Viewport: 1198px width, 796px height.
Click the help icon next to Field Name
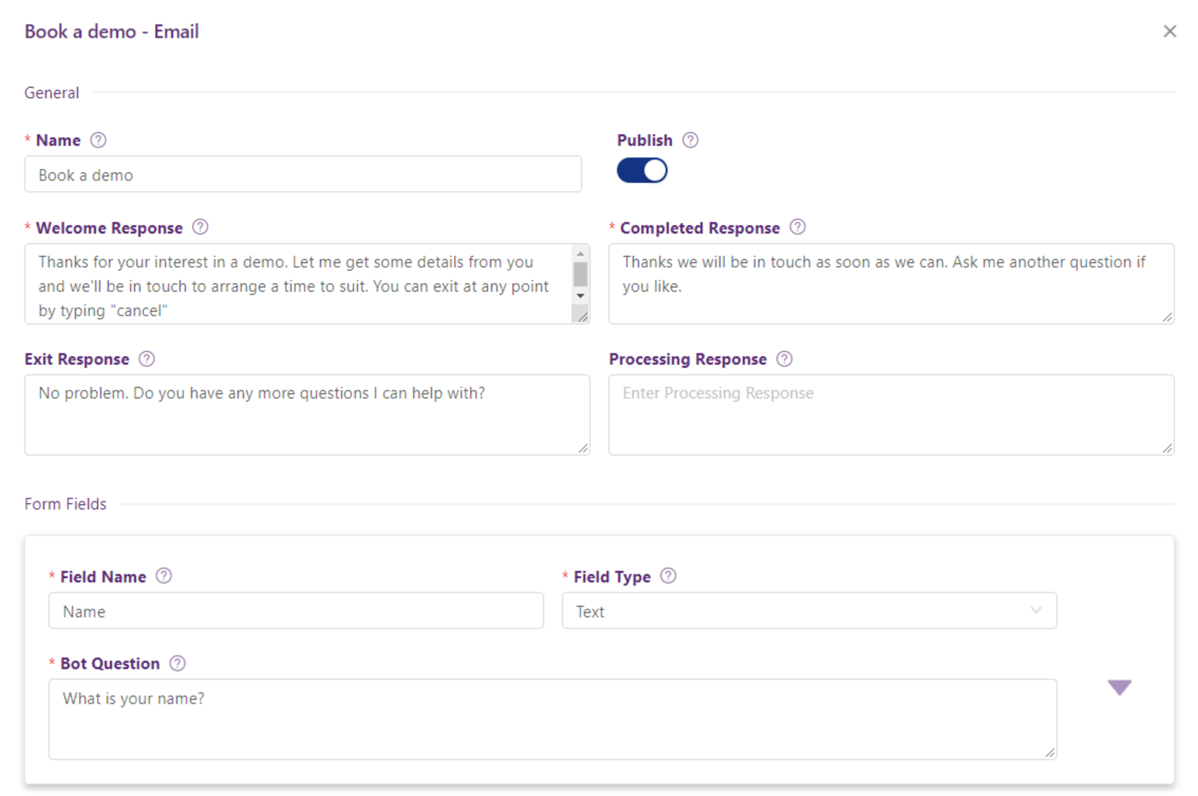coord(164,576)
